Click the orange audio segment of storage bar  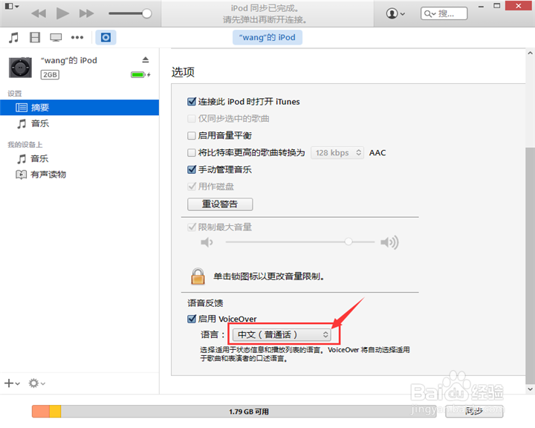41,411
